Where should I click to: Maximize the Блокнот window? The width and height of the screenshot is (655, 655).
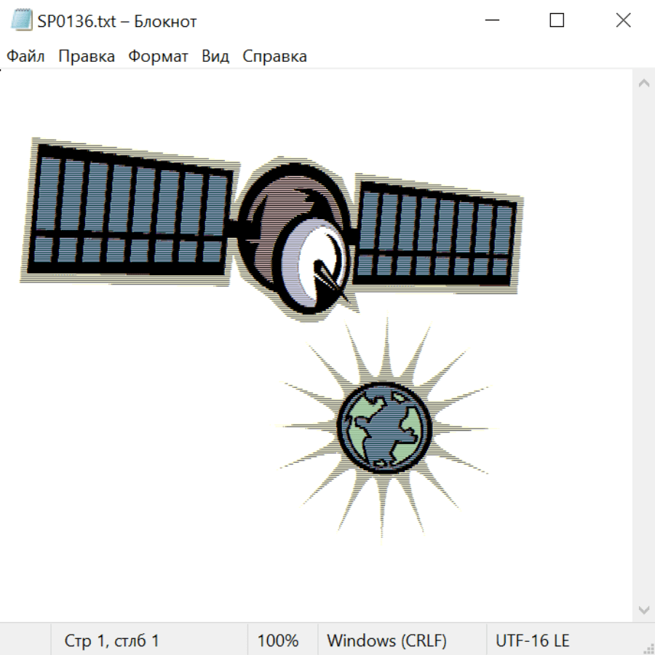557,21
